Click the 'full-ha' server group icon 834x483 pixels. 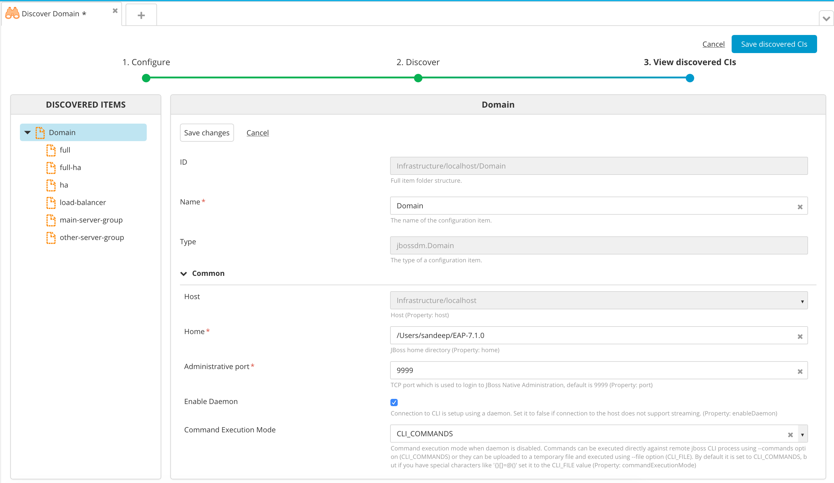[51, 167]
